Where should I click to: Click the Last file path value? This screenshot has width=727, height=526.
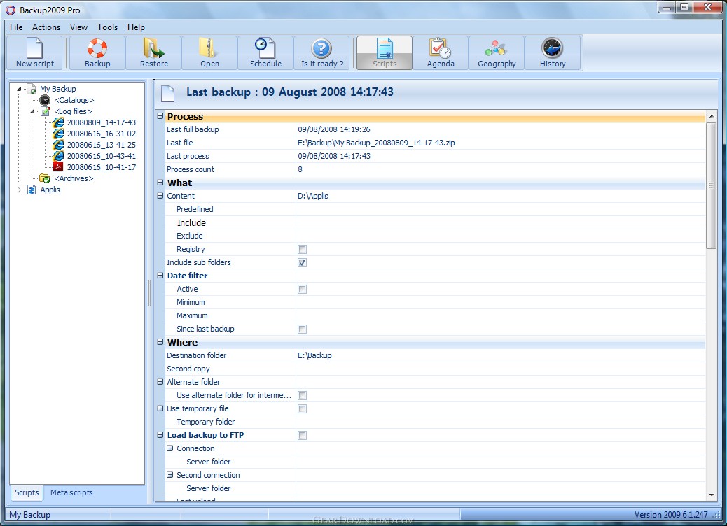(x=376, y=143)
